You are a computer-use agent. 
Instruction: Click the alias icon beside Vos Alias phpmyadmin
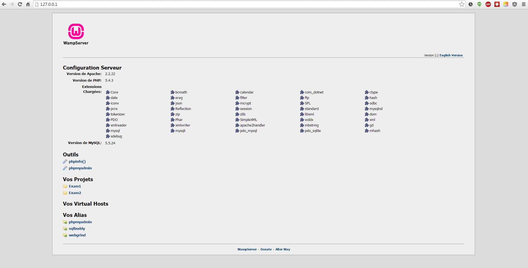coord(65,222)
